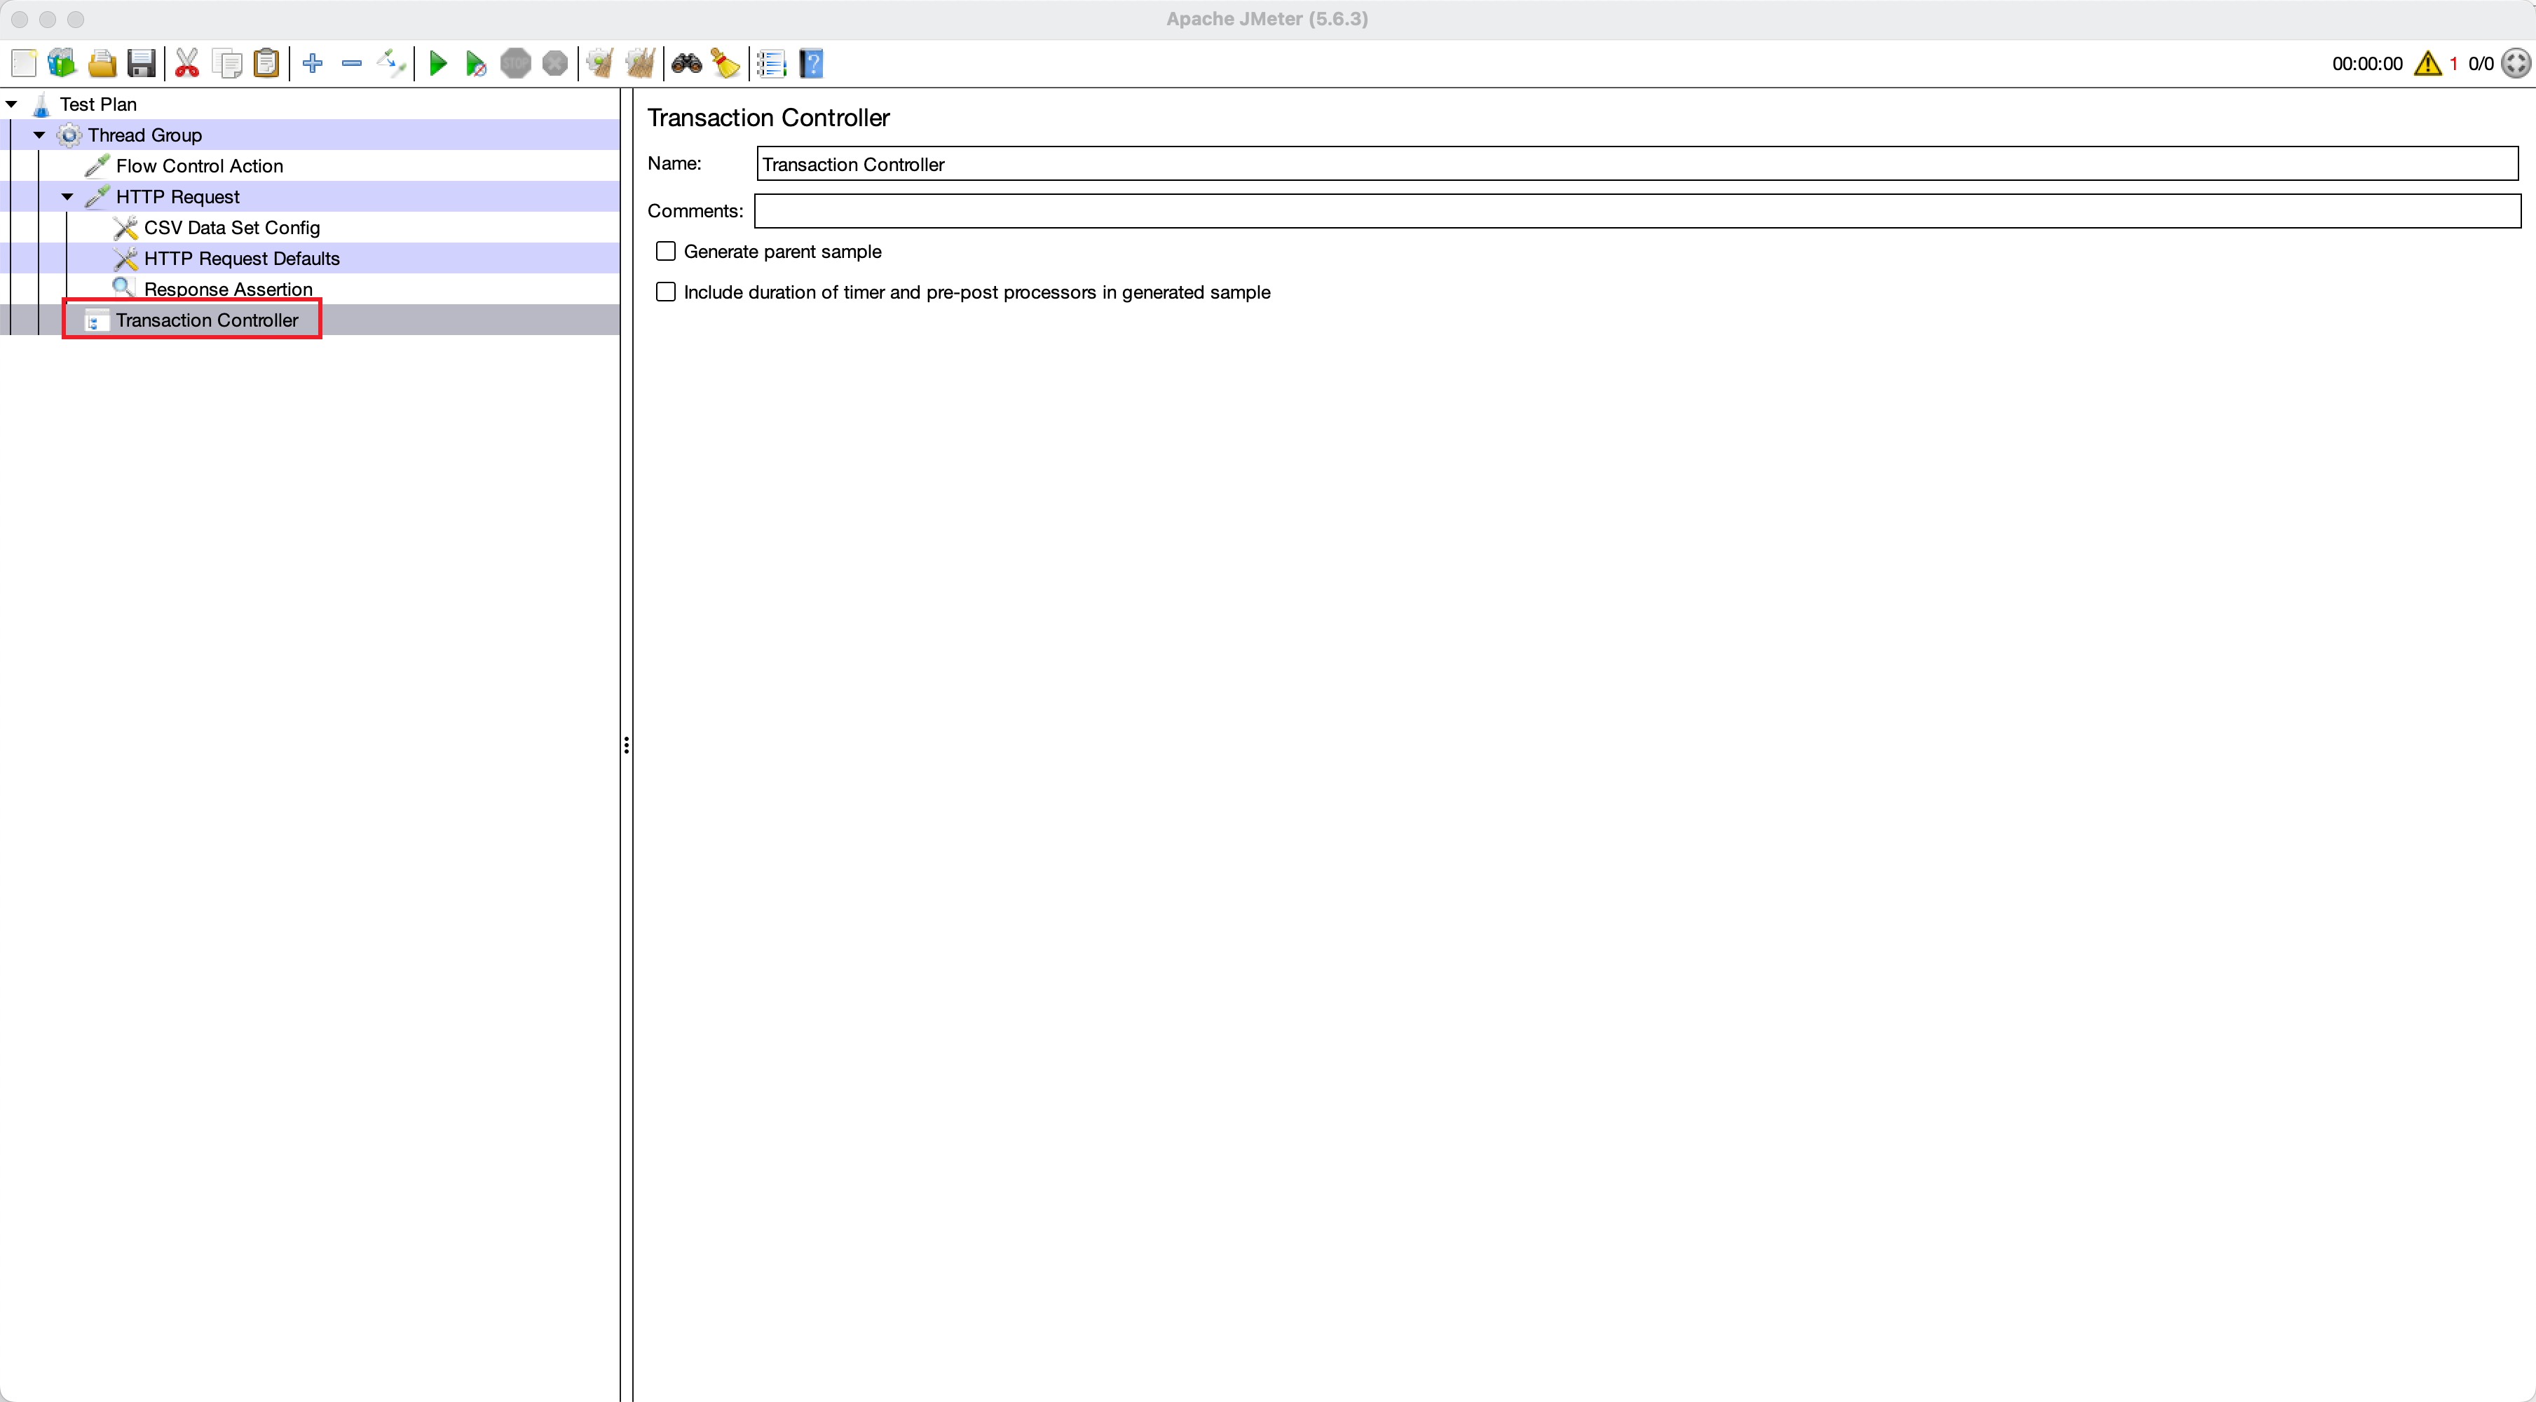This screenshot has width=2536, height=1402.
Task: Select the CSV Data Set Config label
Action: click(232, 227)
